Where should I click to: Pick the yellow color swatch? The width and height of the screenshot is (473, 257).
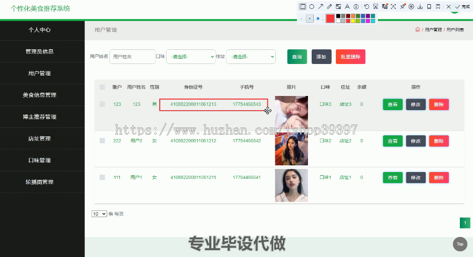click(353, 21)
